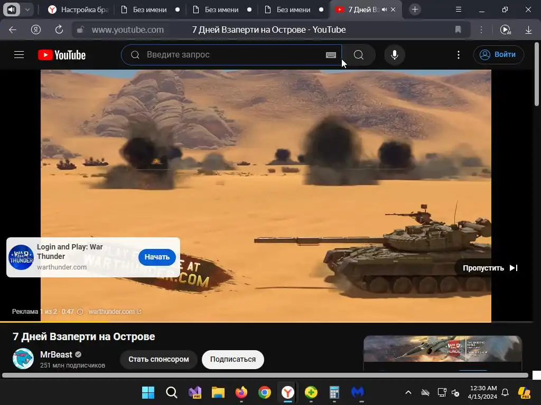Open the clock and date 12:30 AM
Viewport: 541px width, 405px height.
point(483,392)
